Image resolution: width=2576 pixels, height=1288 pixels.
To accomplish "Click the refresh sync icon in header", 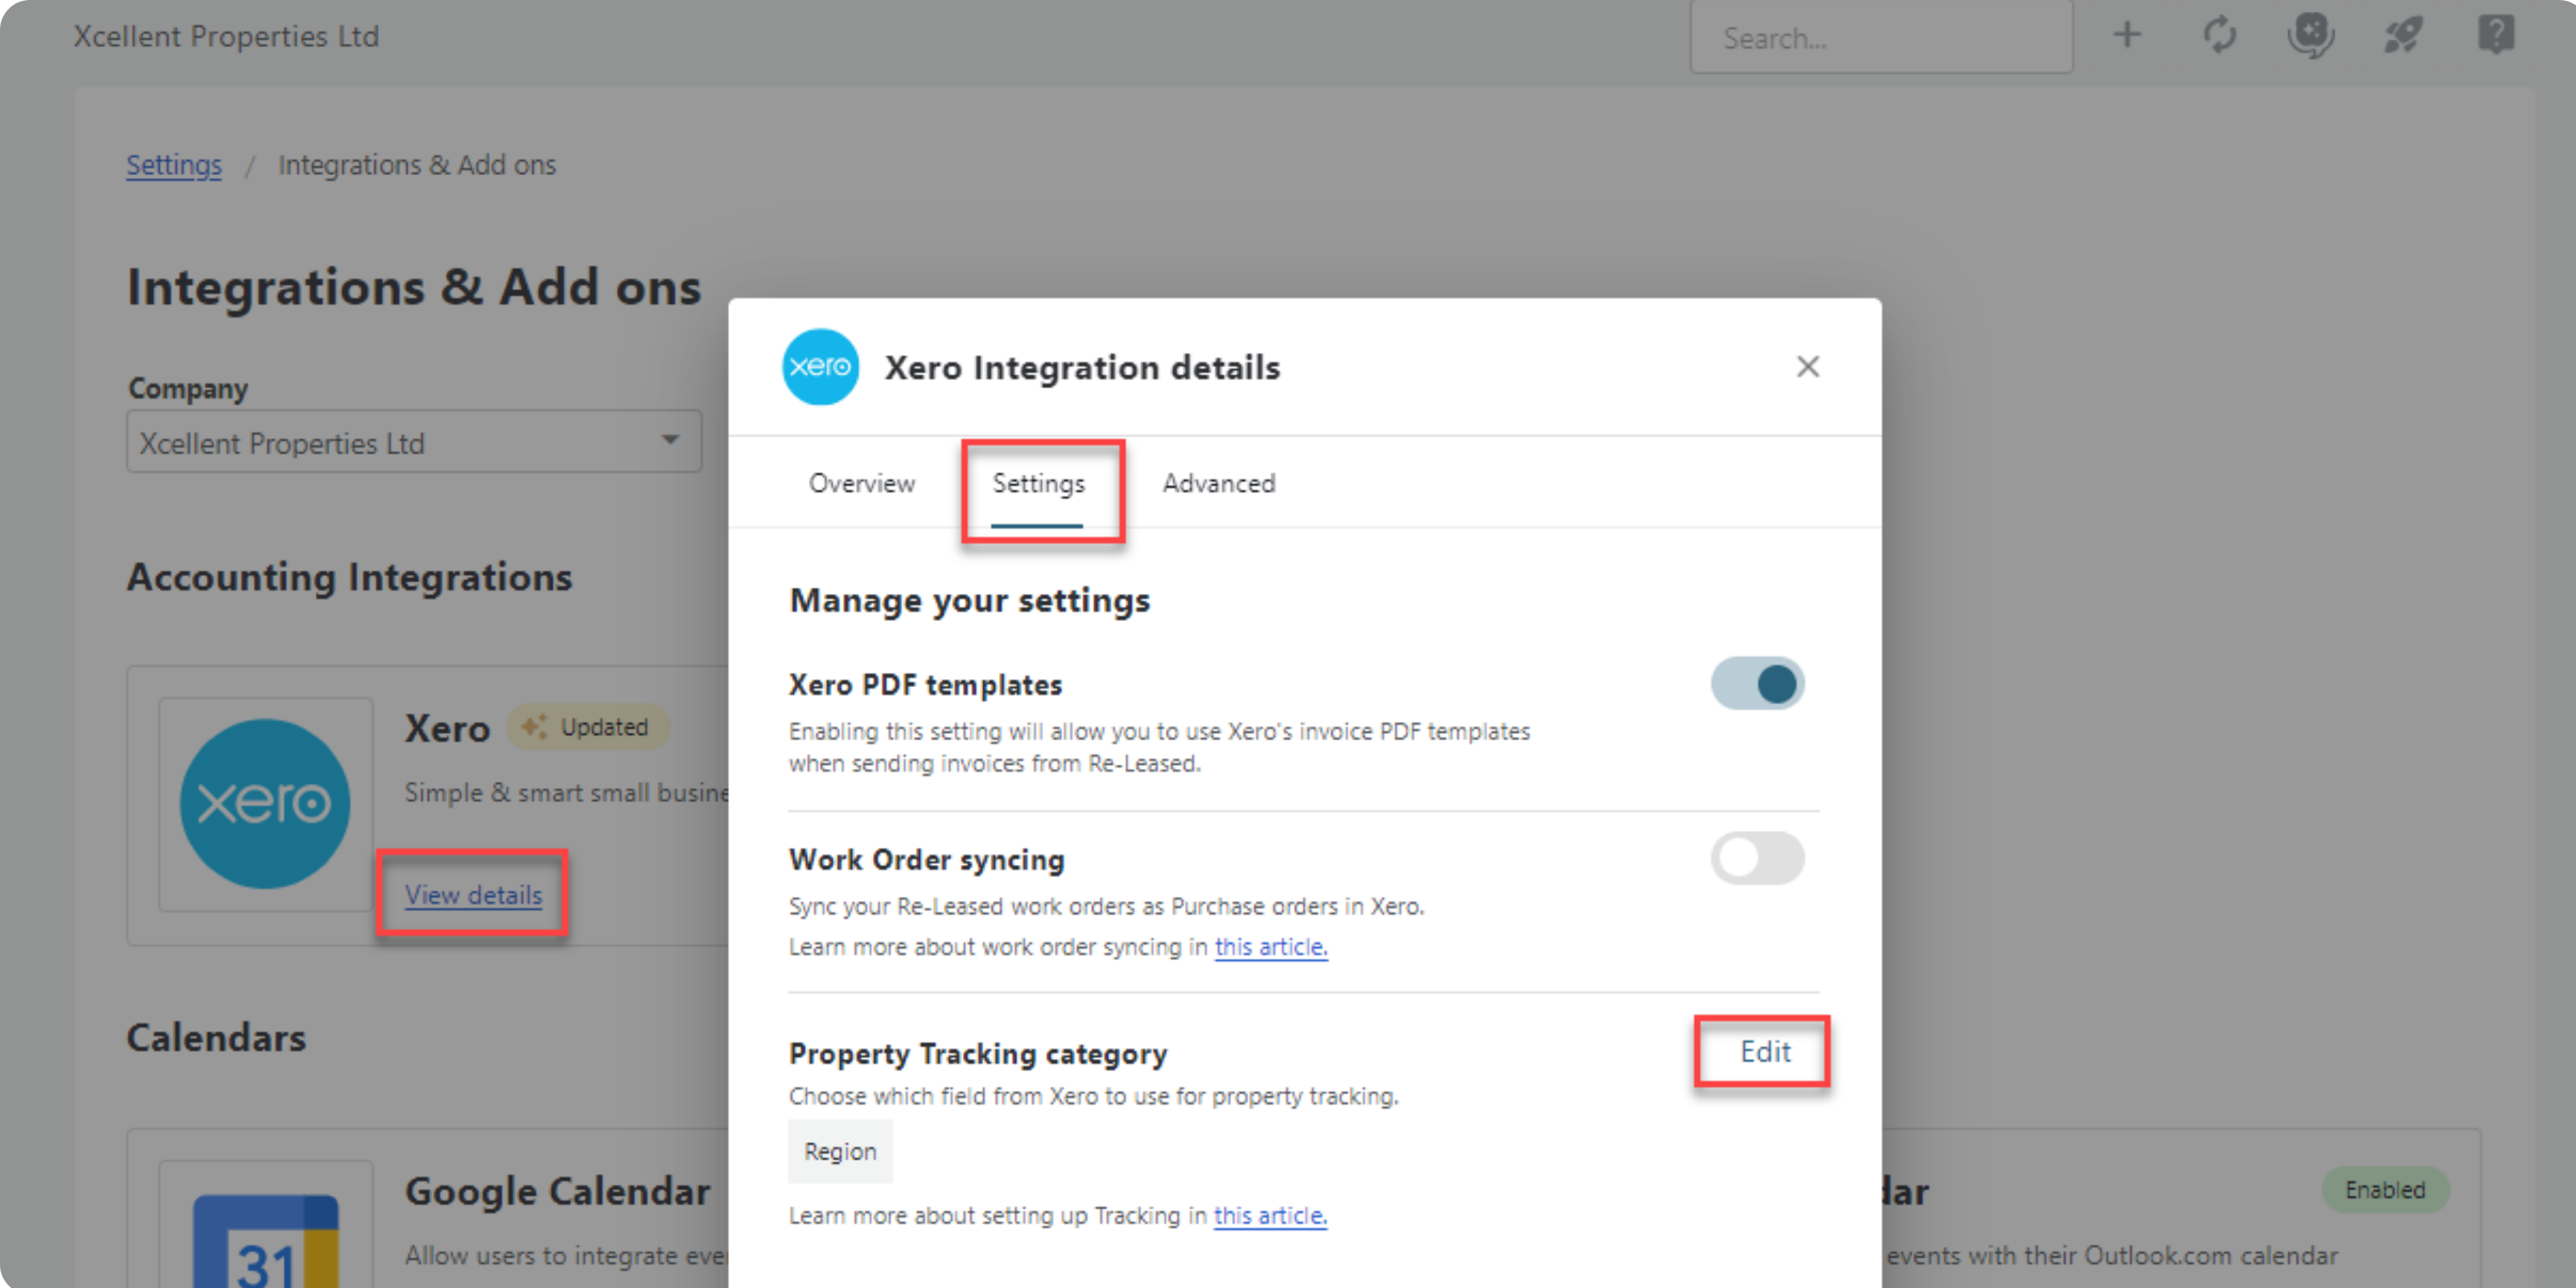I will (x=2219, y=36).
